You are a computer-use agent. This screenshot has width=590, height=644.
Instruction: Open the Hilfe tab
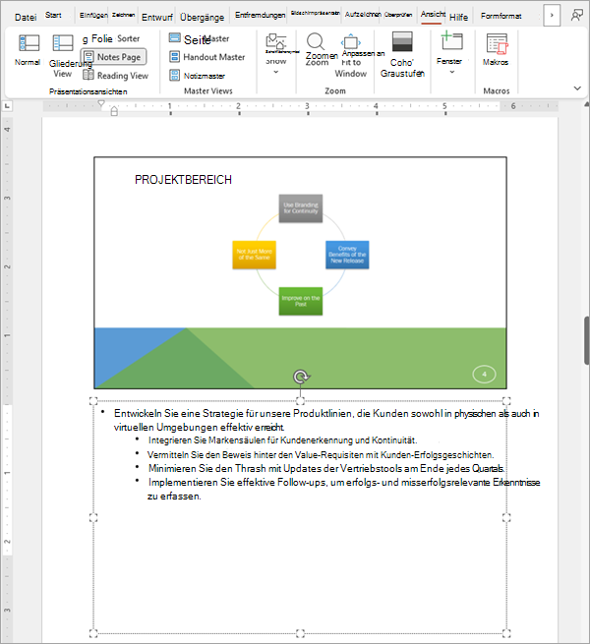click(458, 17)
